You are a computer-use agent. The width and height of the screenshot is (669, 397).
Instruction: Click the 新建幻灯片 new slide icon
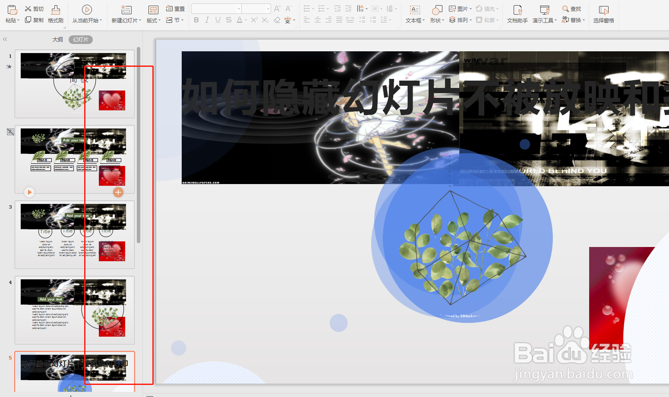tap(126, 9)
